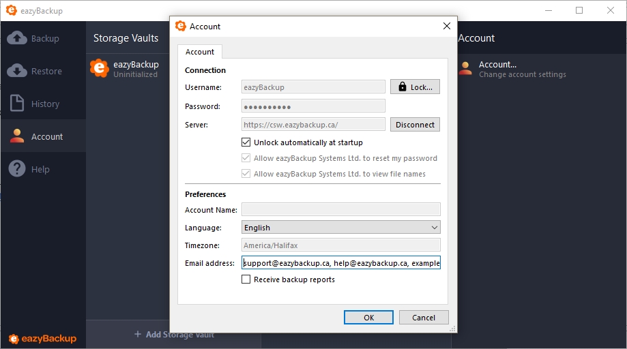627x349 pixels.
Task: Maximize the eazyBackup window
Action: coord(579,10)
